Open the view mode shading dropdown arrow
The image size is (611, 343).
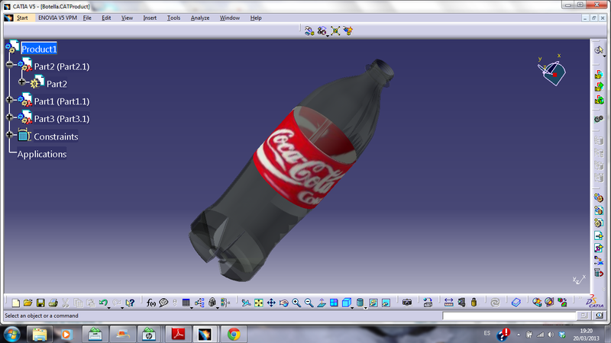(354, 306)
